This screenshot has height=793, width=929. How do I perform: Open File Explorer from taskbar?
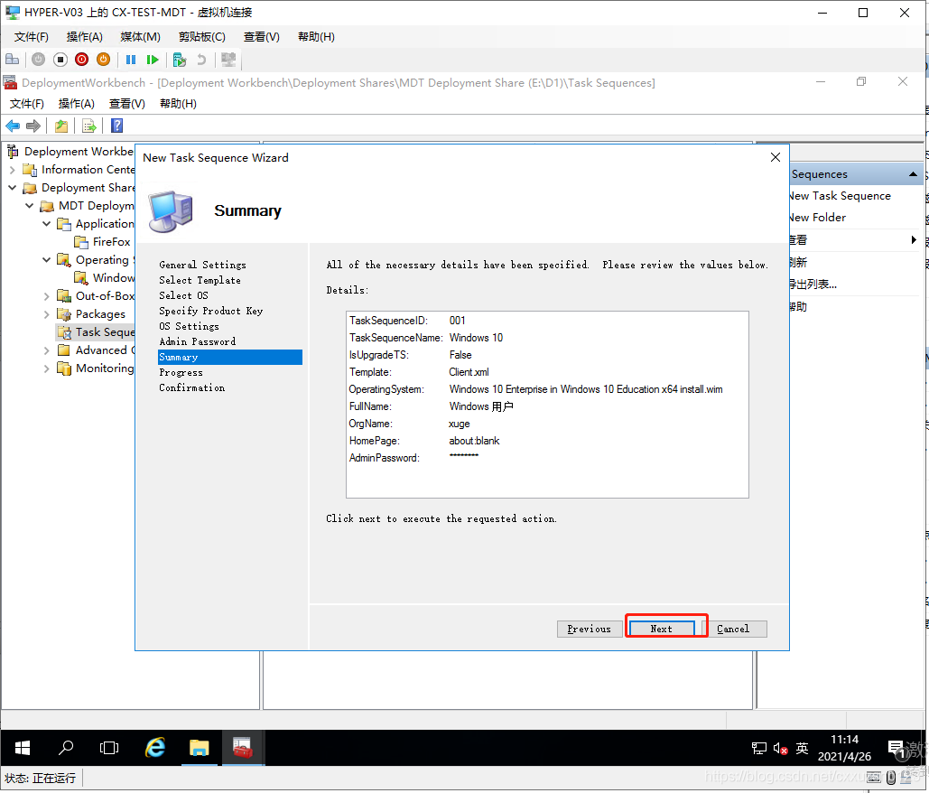pos(199,748)
